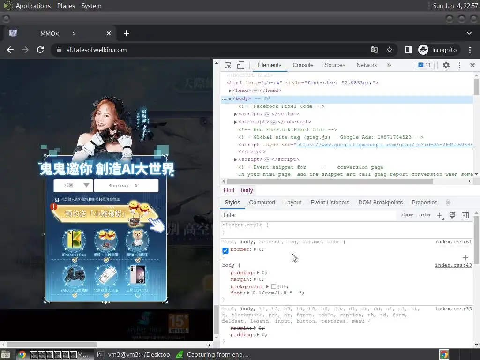Toggle the .cls classes button
Screen dimensions: 480x360
click(424, 215)
